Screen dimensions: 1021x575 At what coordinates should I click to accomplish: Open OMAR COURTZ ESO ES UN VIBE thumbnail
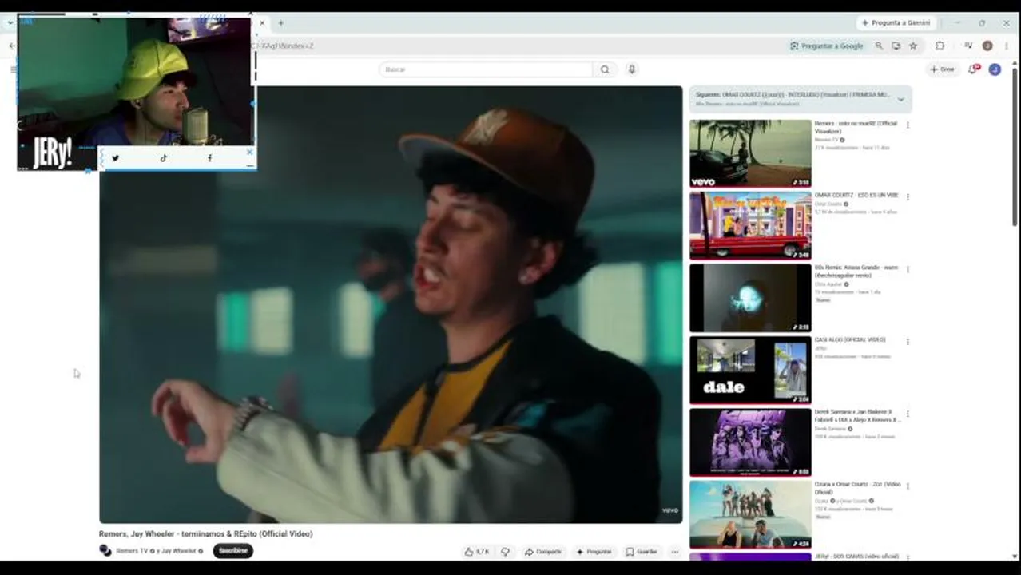(750, 226)
